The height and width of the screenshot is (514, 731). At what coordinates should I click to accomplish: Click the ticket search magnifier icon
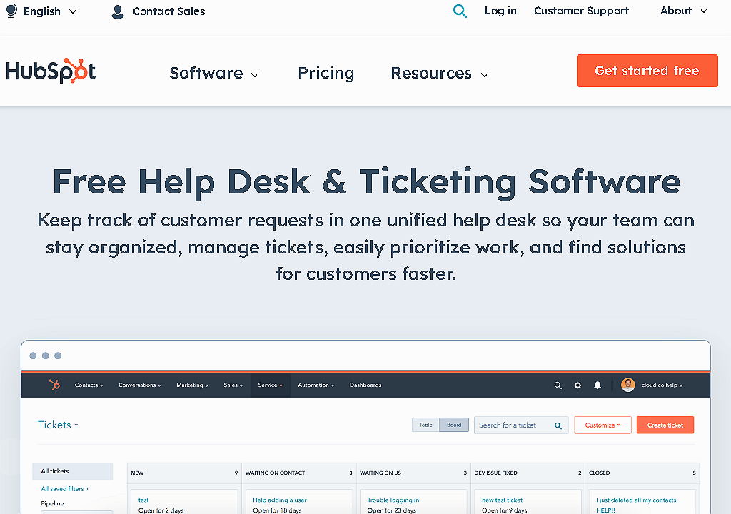(558, 425)
